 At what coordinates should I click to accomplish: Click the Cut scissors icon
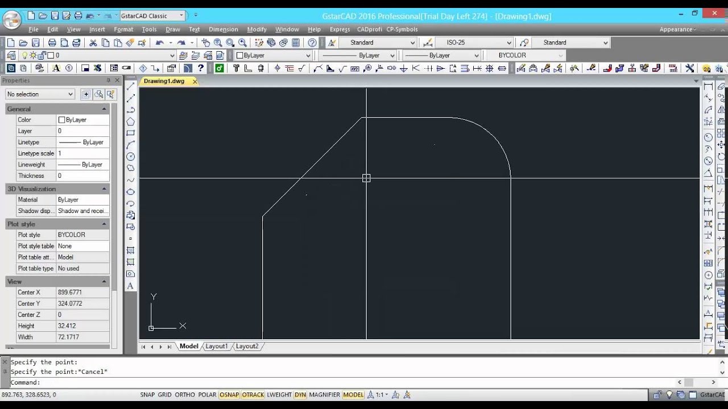(93, 43)
